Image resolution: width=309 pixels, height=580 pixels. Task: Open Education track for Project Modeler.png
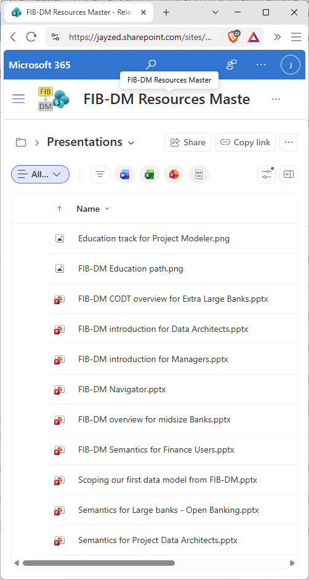(154, 238)
